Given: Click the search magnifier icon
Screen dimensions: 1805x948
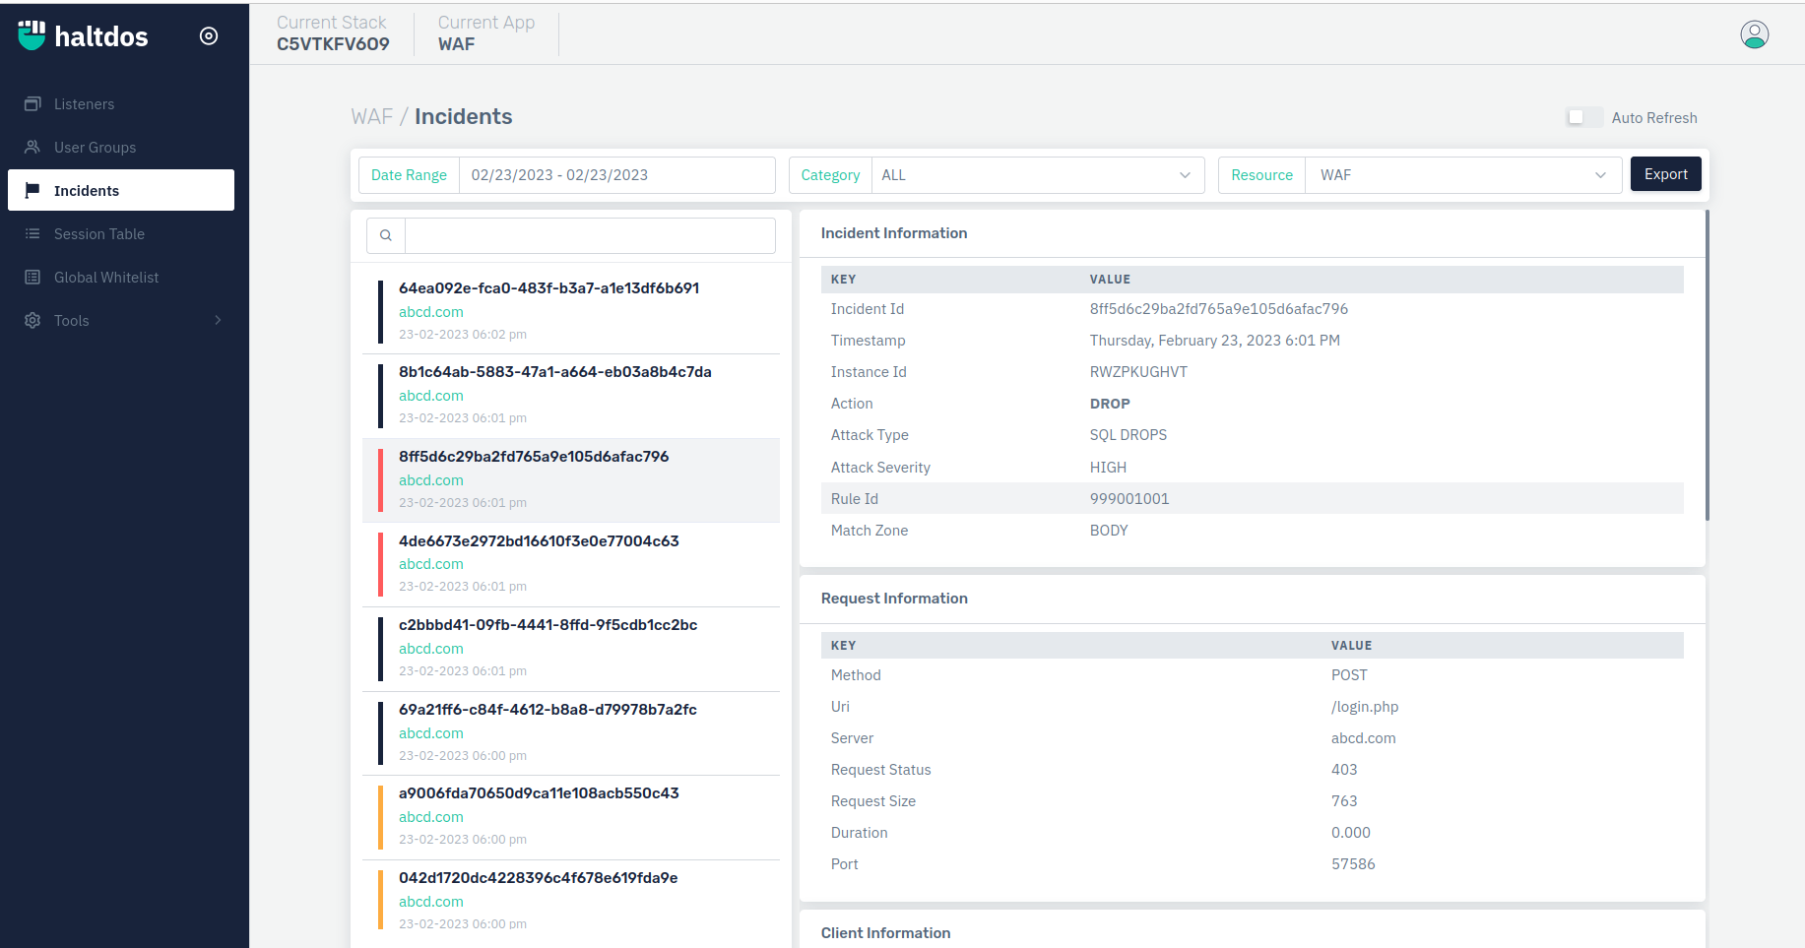Looking at the screenshot, I should point(386,235).
